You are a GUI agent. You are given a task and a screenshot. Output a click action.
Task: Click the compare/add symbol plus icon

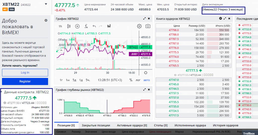[77, 26]
